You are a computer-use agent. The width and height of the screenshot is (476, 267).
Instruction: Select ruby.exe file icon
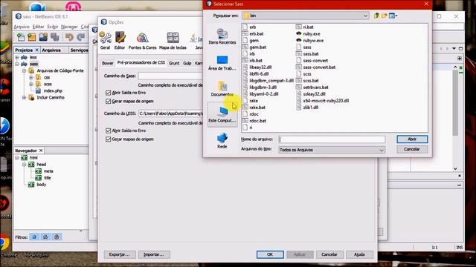[x=299, y=33]
